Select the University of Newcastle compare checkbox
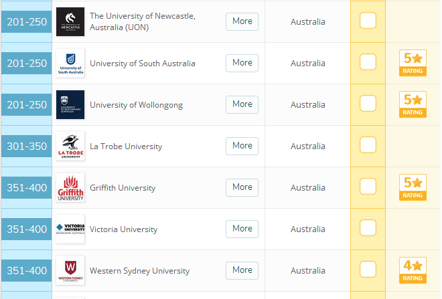 [368, 21]
